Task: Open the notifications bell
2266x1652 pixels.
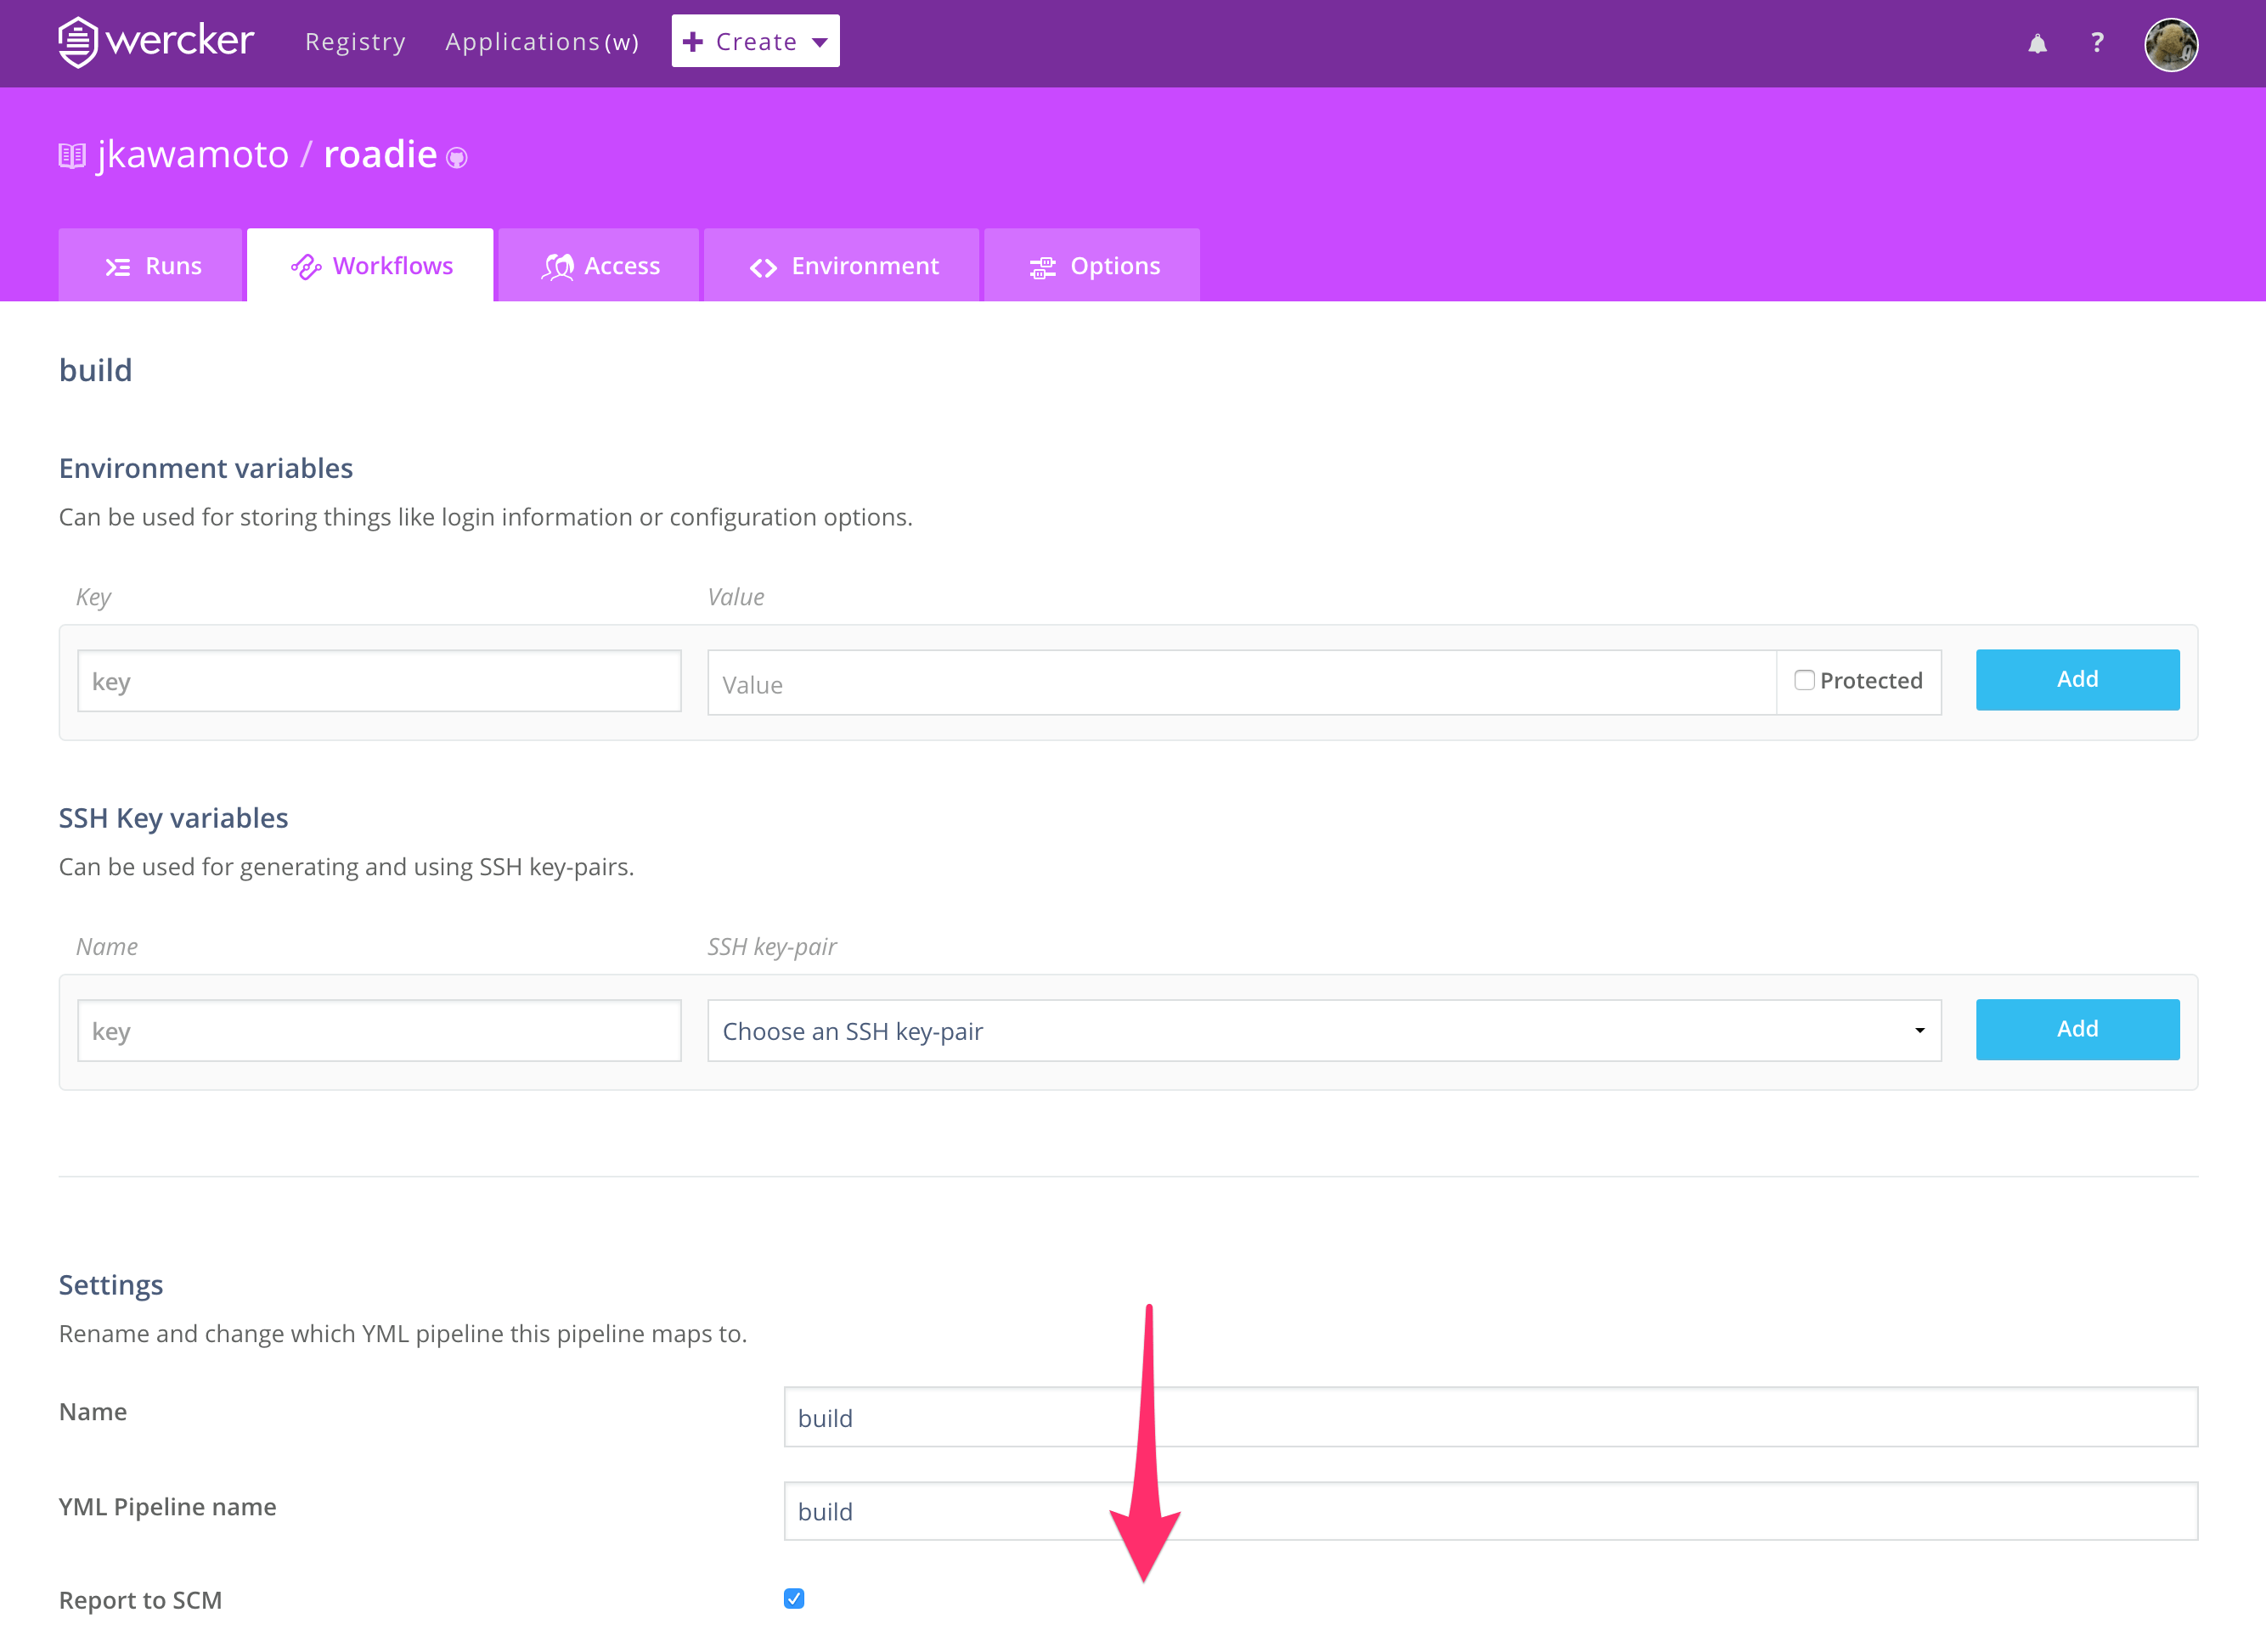Action: 2037,43
